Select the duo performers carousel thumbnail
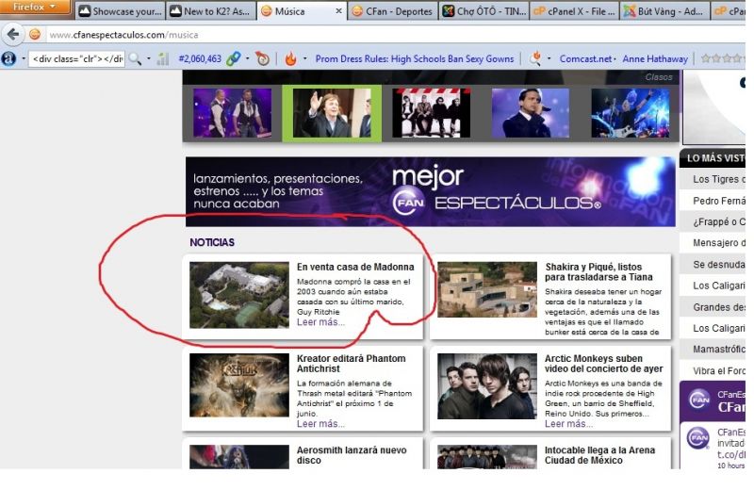The width and height of the screenshot is (754, 490). tap(232, 113)
